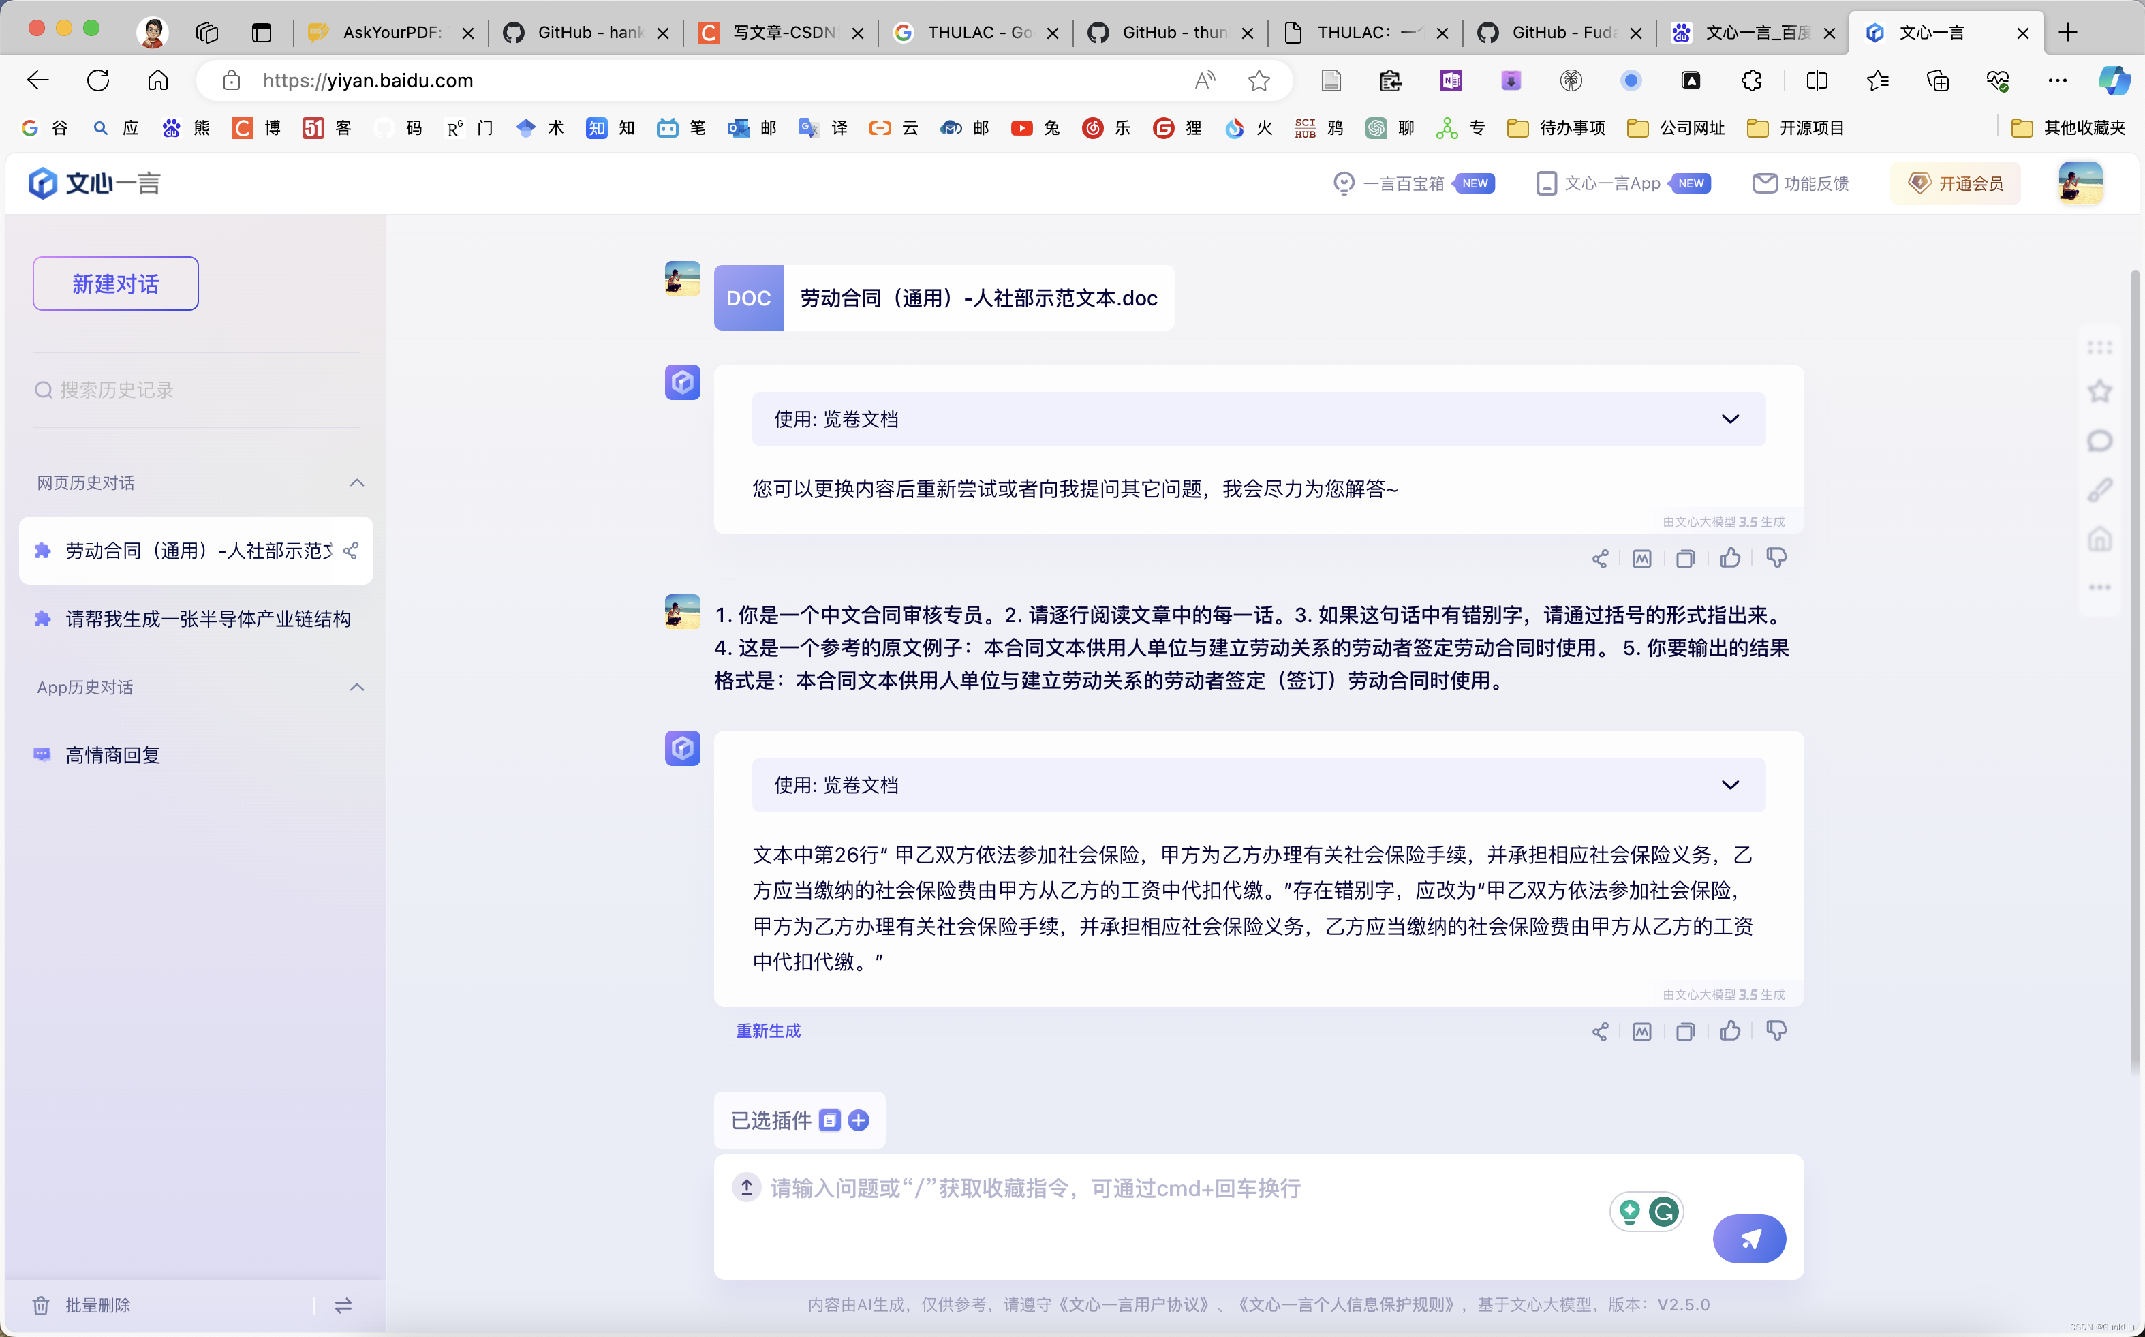
Task: Click the send message paper-plane button
Action: 1749,1239
